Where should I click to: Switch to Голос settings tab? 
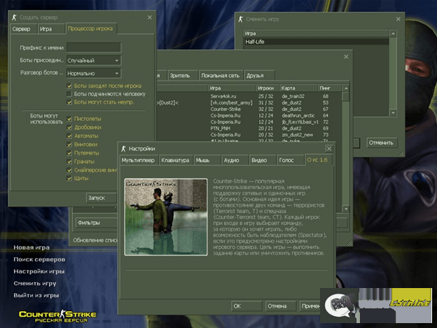pos(290,160)
